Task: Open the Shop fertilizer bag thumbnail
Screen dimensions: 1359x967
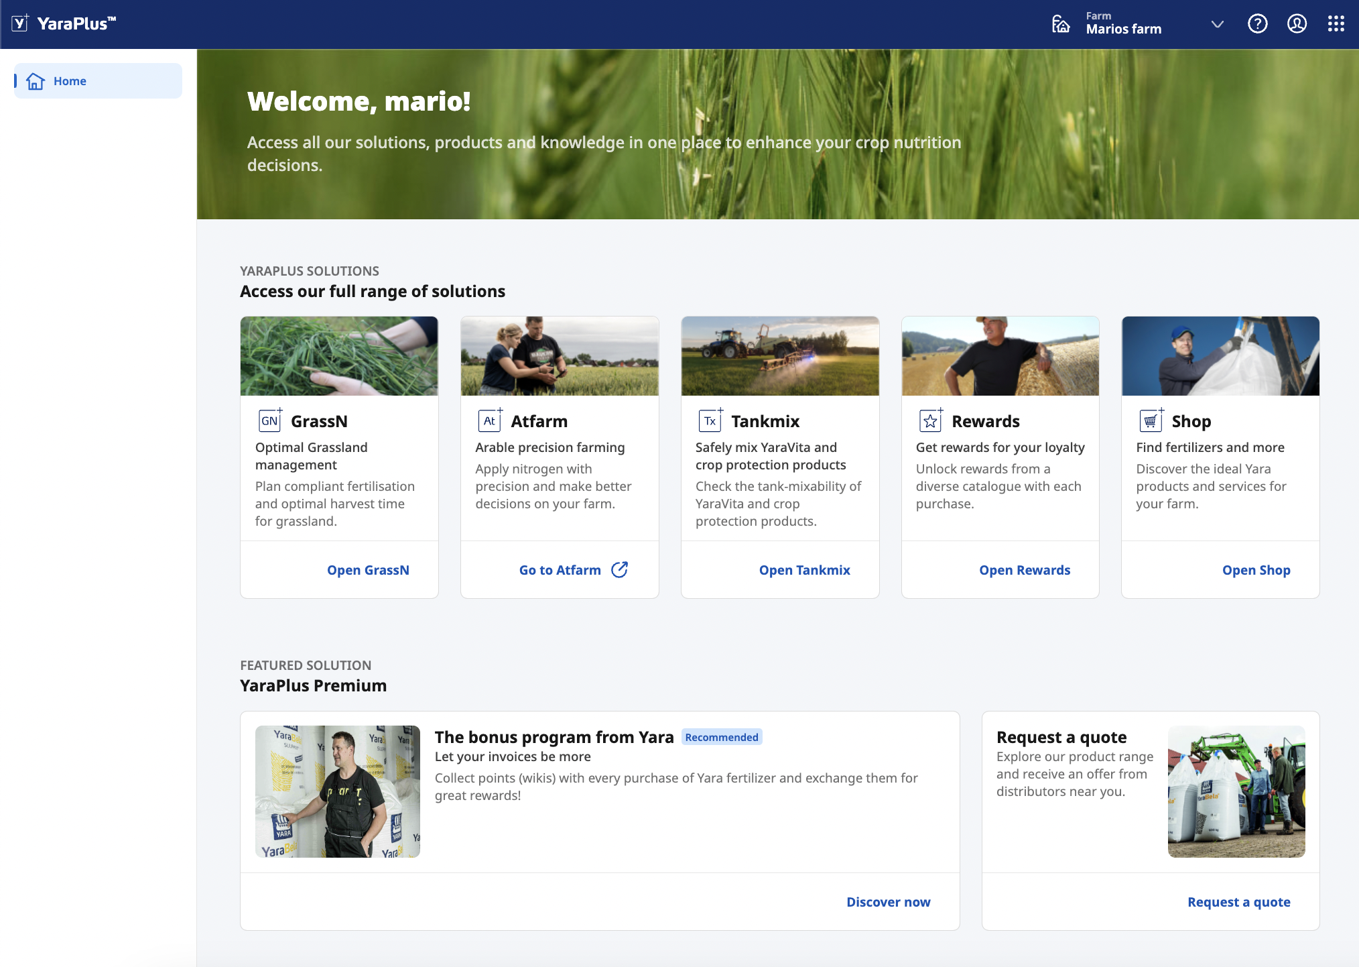Action: pos(1220,356)
